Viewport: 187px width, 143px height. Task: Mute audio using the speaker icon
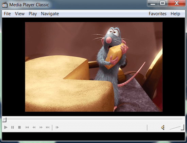[163, 127]
